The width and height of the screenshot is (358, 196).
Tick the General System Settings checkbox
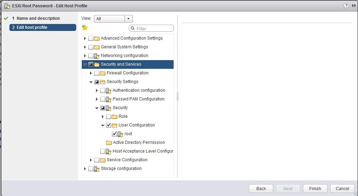coord(91,47)
